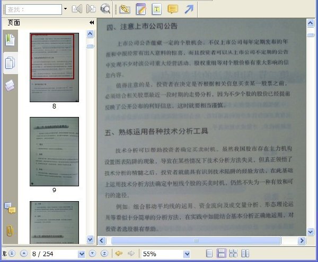Image resolution: width=318 pixels, height=262 pixels.
Task: Click heading 五、熟练运用各种技术分析工具
Action: (x=156, y=132)
